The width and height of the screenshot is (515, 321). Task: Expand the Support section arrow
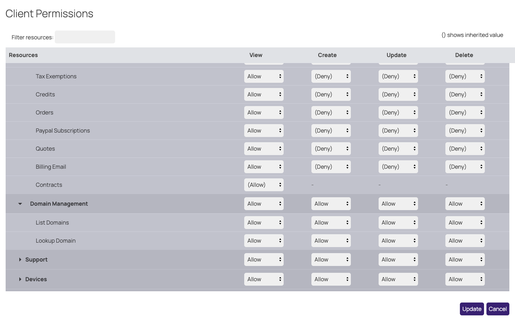click(20, 260)
